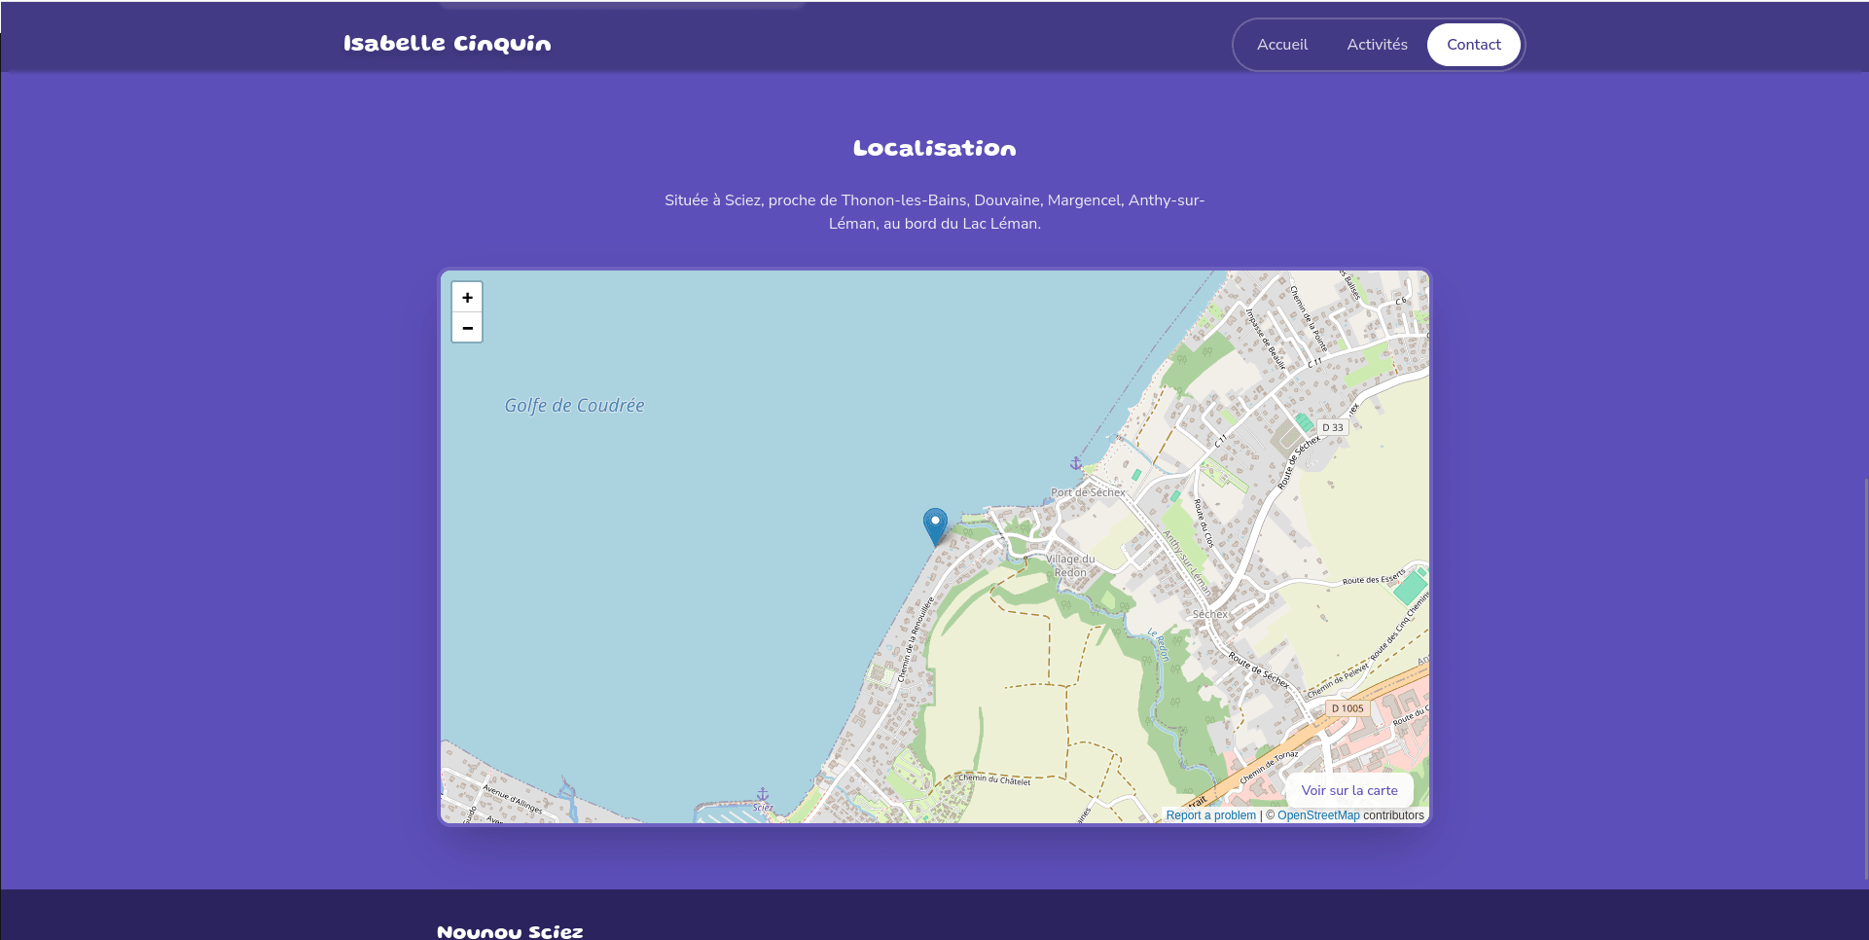The image size is (1869, 940).
Task: Click the Port de Séchex label on map
Action: point(1088,492)
